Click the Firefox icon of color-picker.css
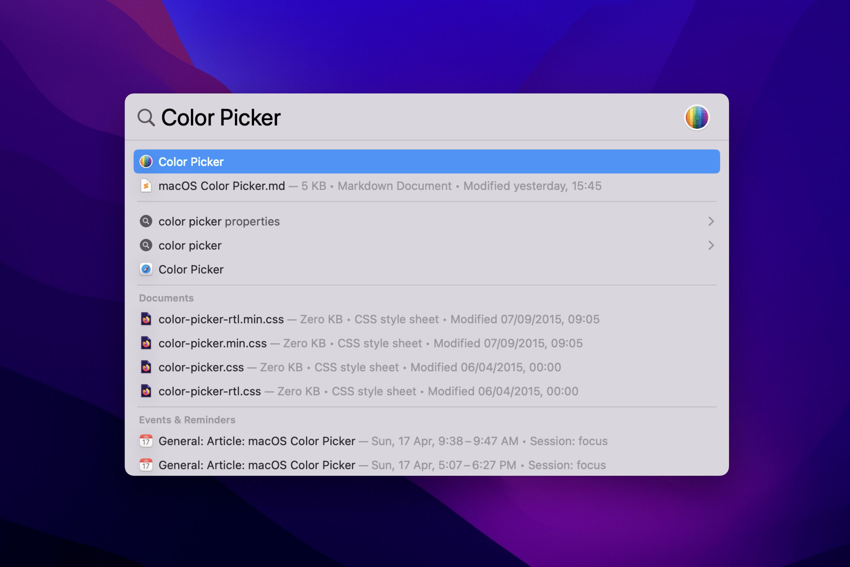The height and width of the screenshot is (567, 850). (146, 367)
